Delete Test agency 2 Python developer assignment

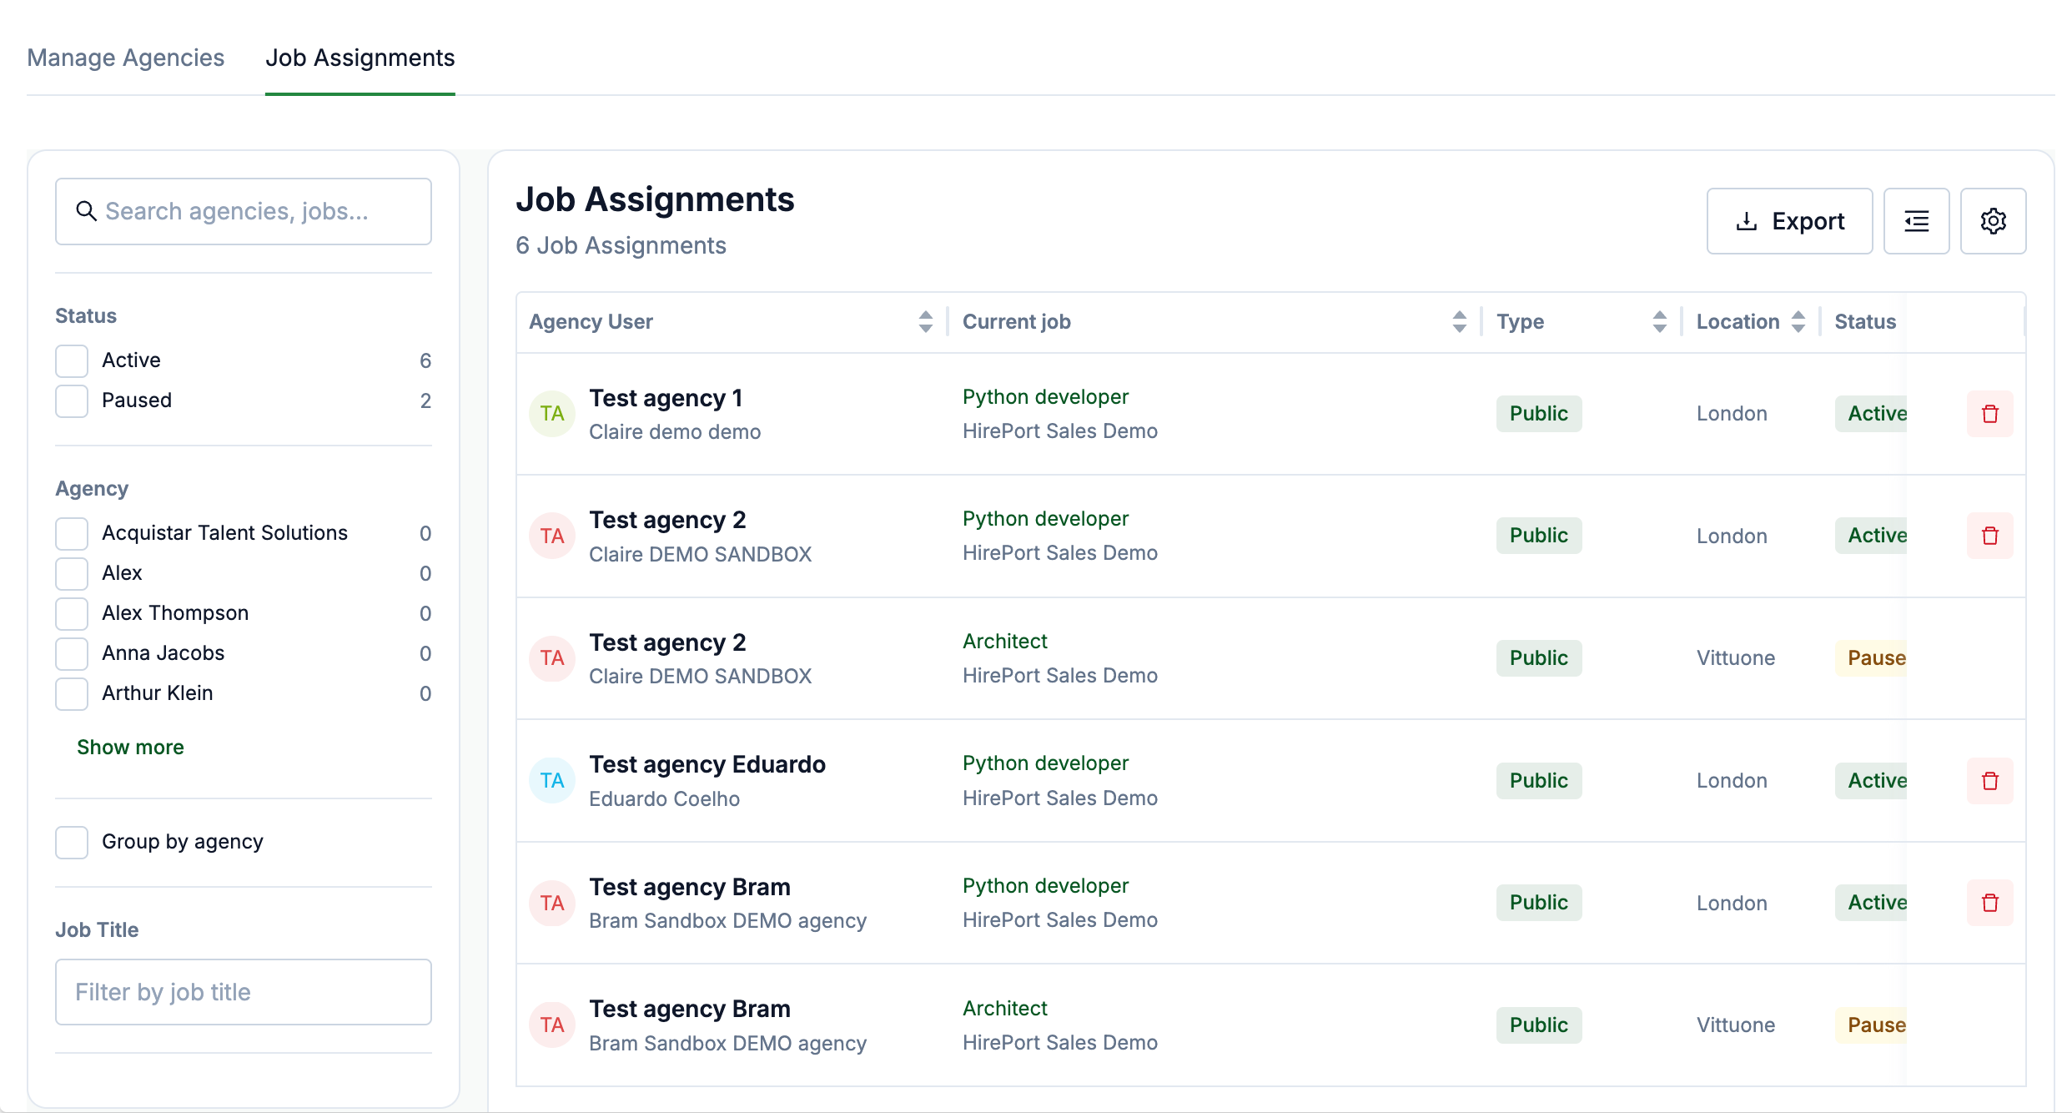click(x=1989, y=536)
